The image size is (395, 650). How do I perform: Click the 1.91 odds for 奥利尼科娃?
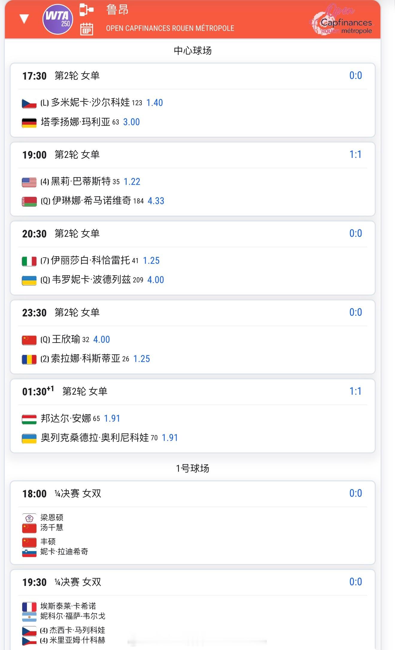pos(170,438)
